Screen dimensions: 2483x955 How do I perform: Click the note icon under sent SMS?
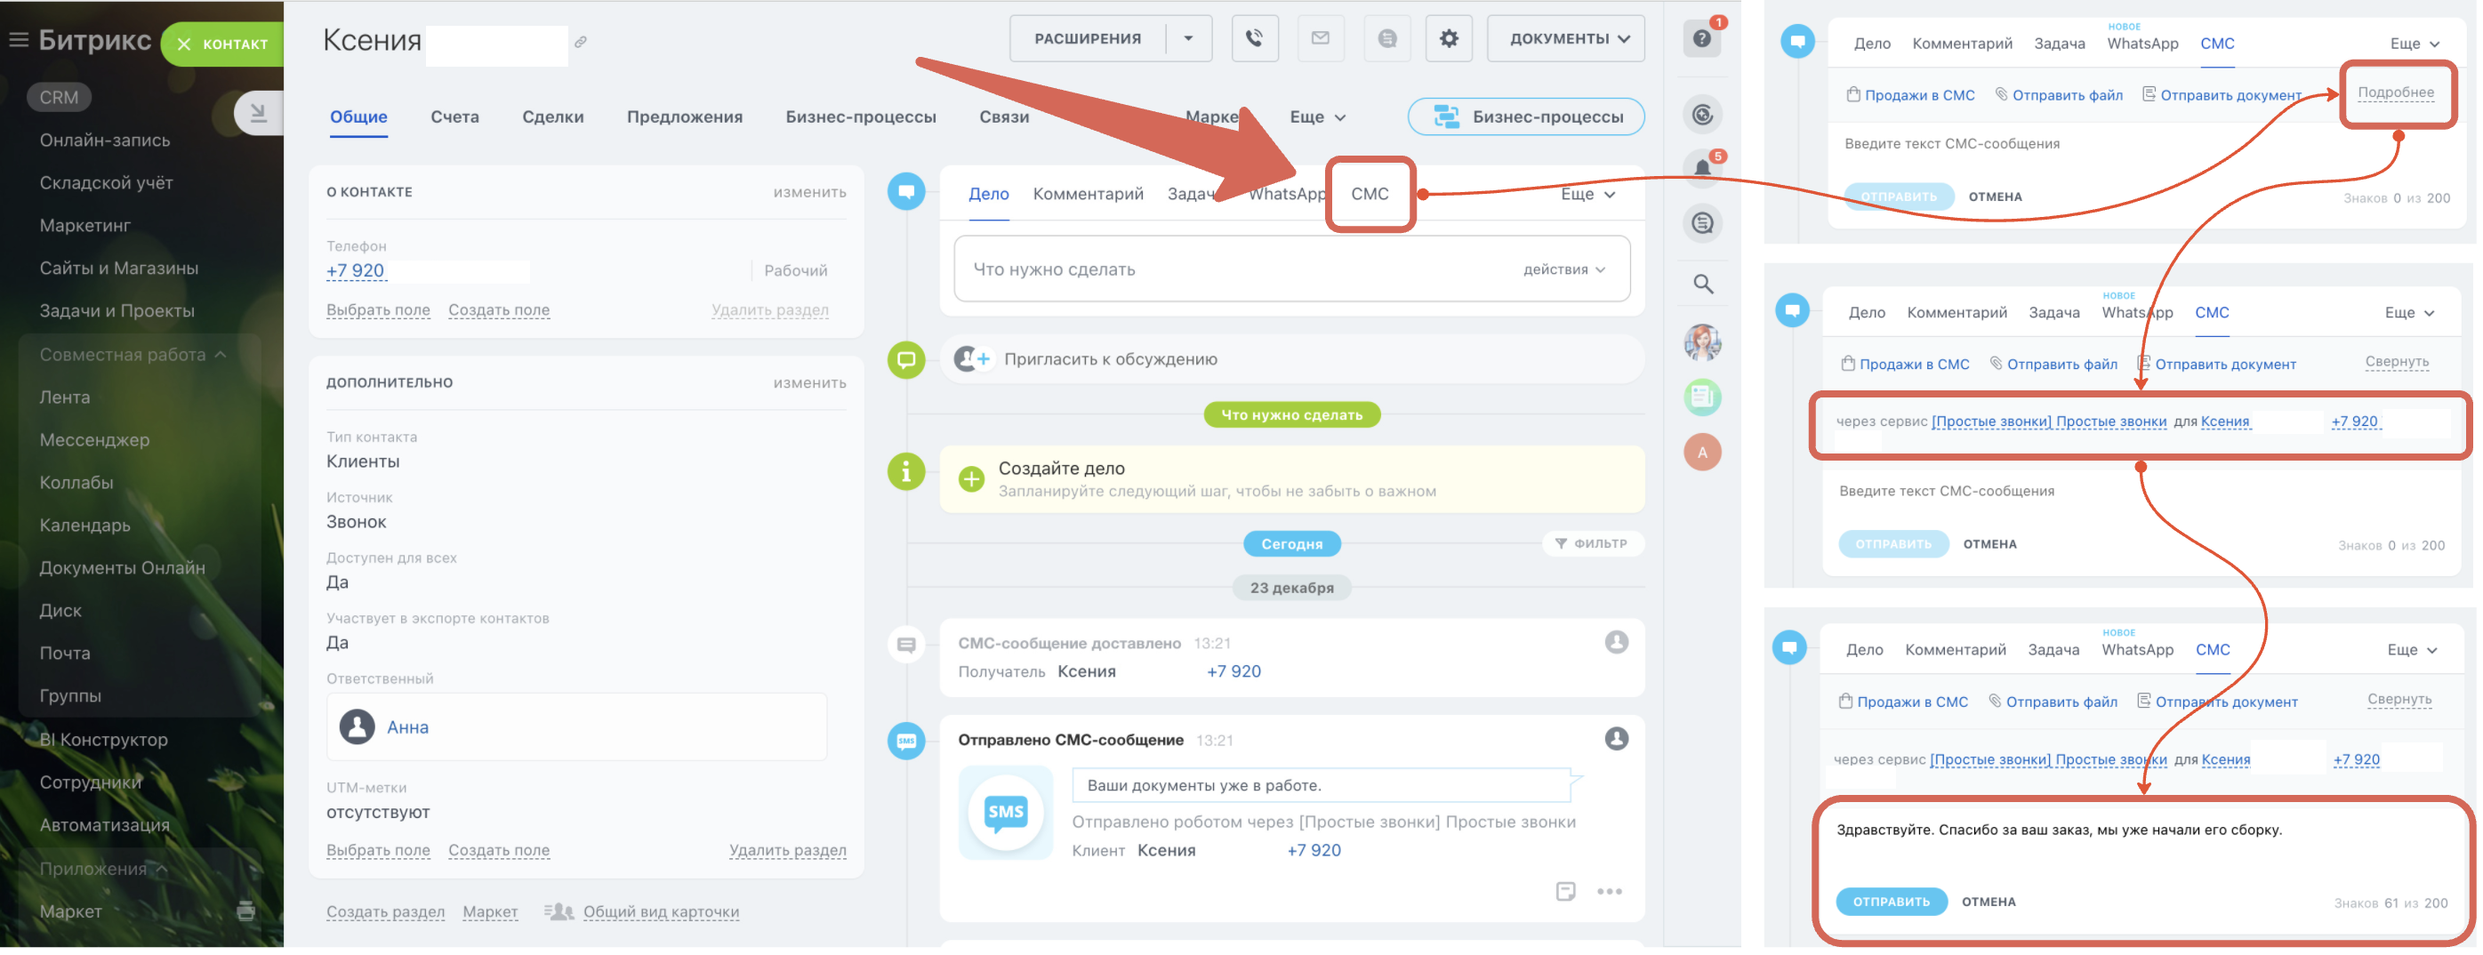[1565, 891]
